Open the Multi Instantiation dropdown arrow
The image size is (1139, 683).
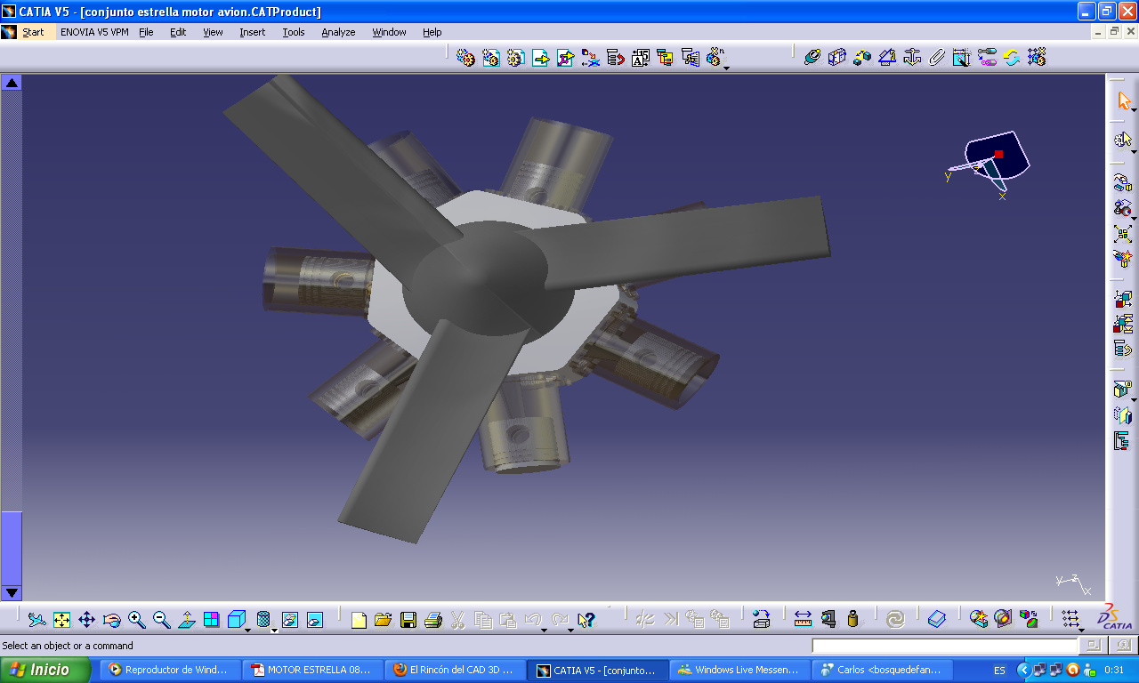point(726,68)
